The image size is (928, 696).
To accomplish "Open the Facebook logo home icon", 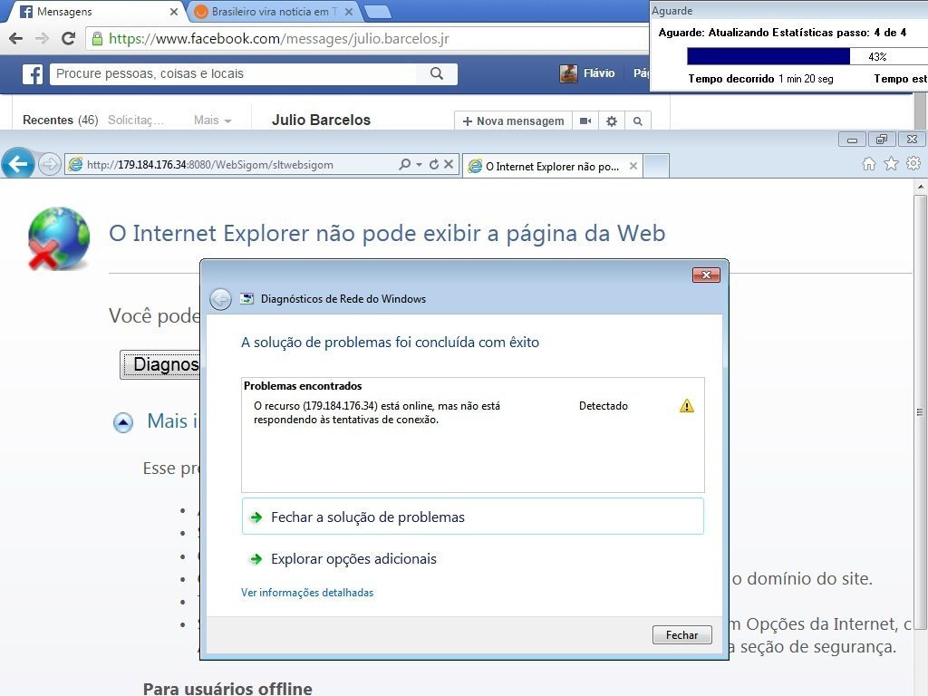I will tap(33, 74).
